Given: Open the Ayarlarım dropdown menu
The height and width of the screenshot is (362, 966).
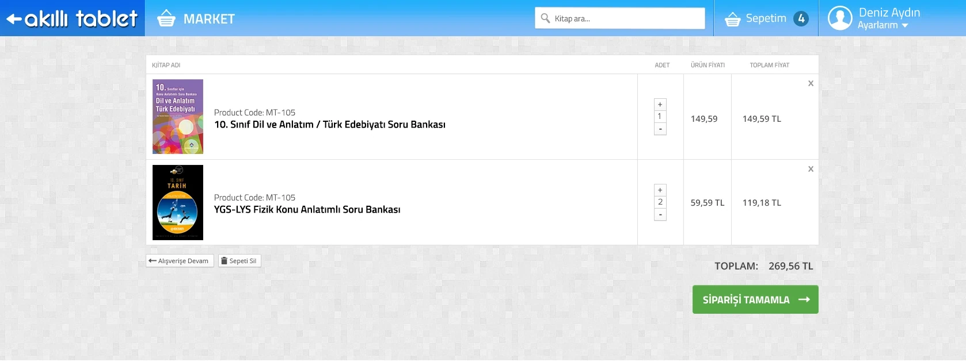Looking at the screenshot, I should pyautogui.click(x=883, y=25).
